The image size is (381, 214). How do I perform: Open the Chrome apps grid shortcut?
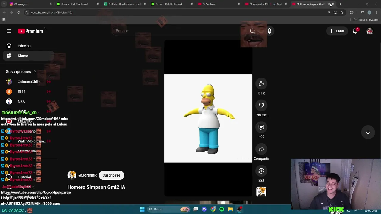[4, 20]
